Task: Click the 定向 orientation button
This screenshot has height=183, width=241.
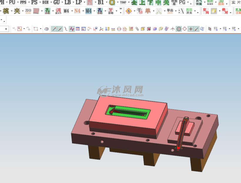Action: (206, 11)
